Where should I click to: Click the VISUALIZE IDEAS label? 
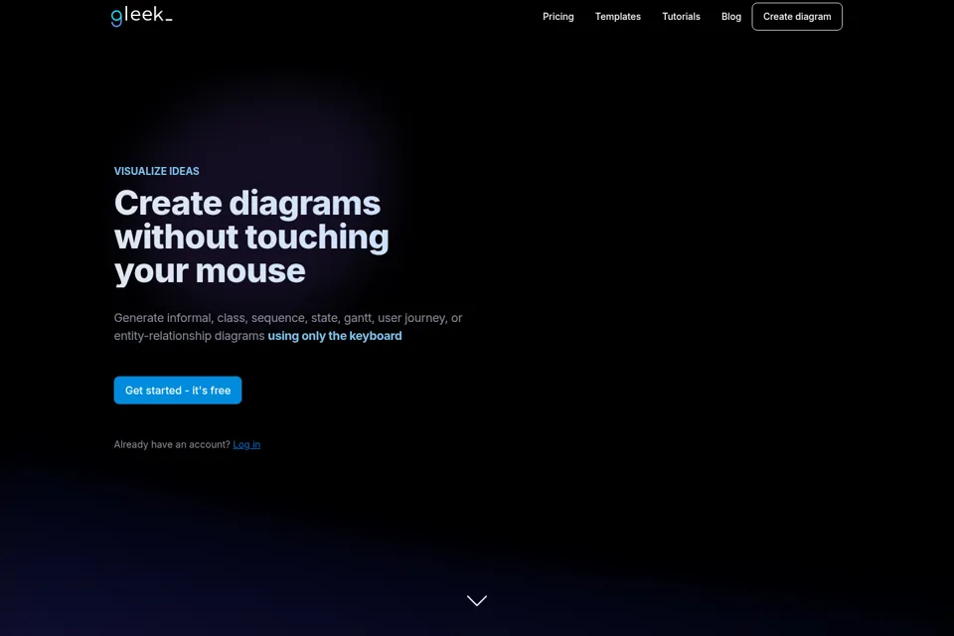156,171
